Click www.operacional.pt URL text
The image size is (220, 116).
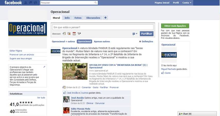point(99,71)
